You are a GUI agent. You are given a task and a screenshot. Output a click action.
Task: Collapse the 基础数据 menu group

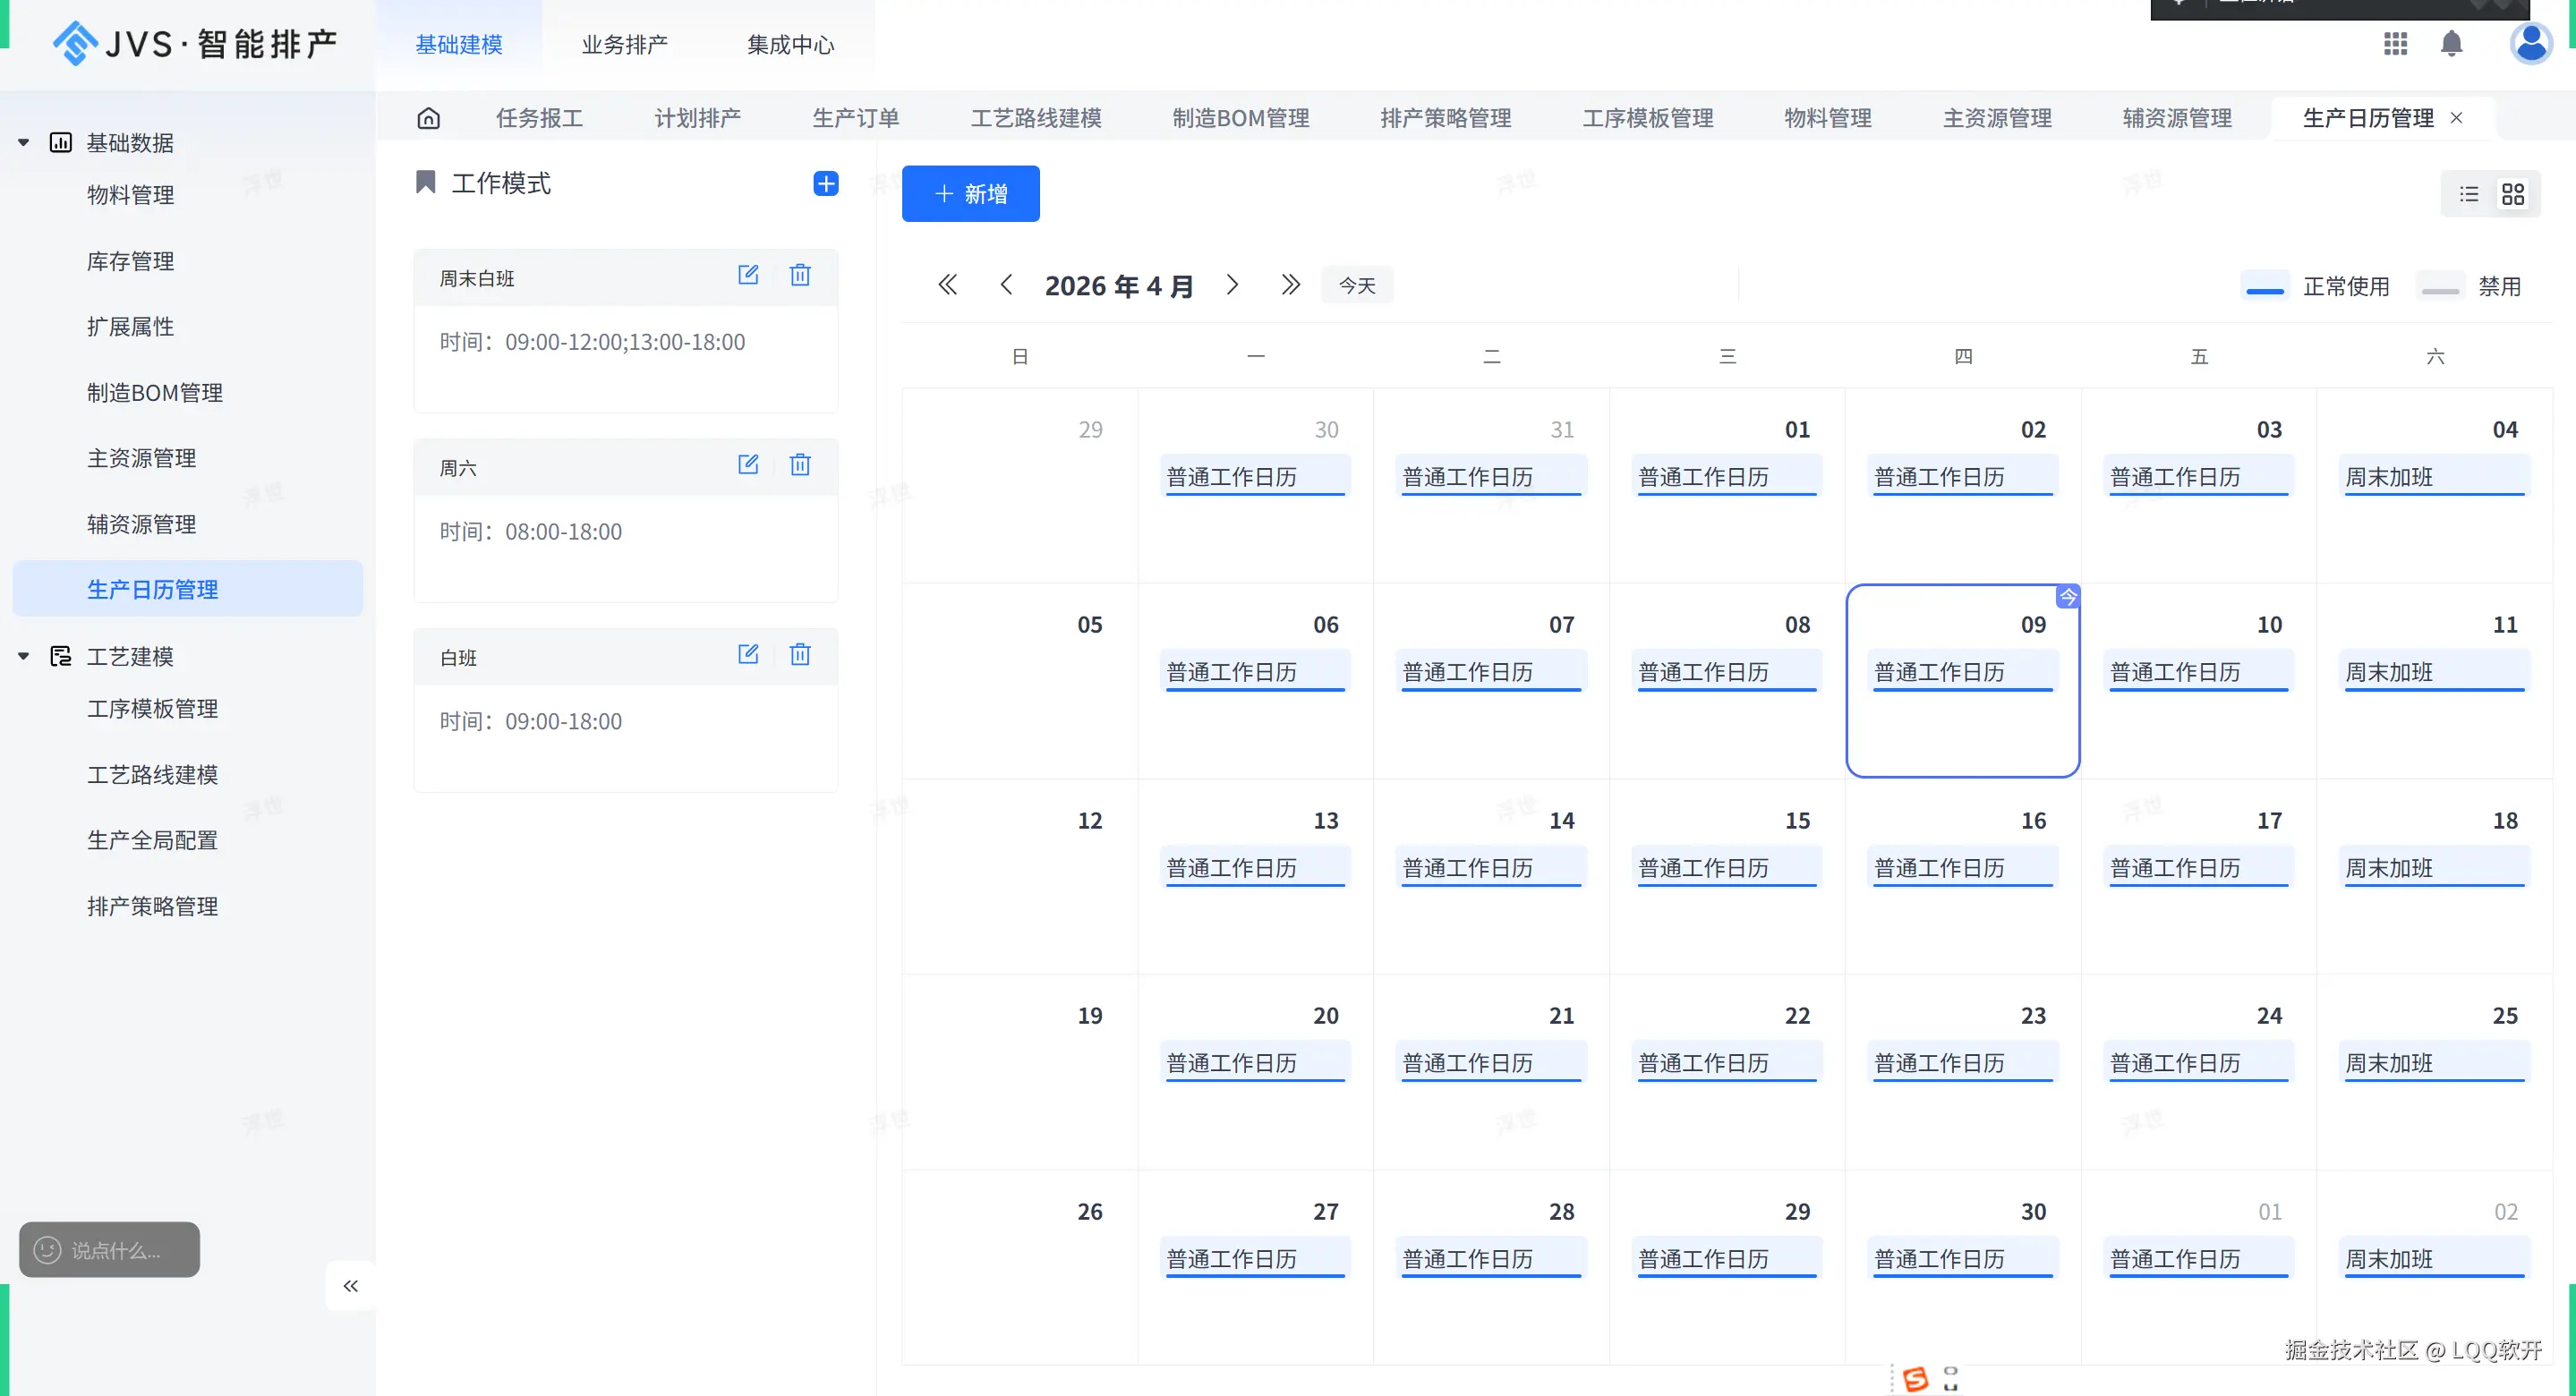tap(24, 143)
